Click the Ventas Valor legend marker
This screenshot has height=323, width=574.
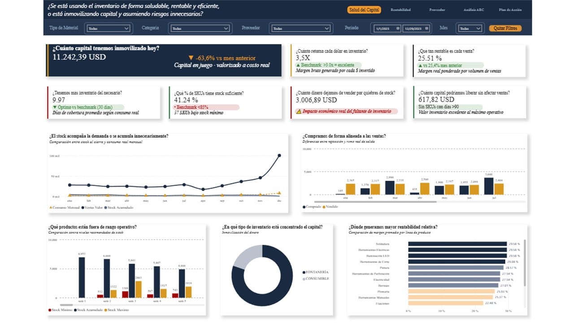tap(83, 208)
